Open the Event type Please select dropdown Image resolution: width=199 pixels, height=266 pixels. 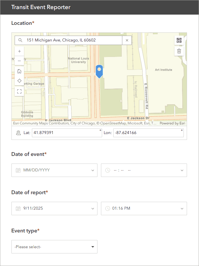(x=54, y=247)
